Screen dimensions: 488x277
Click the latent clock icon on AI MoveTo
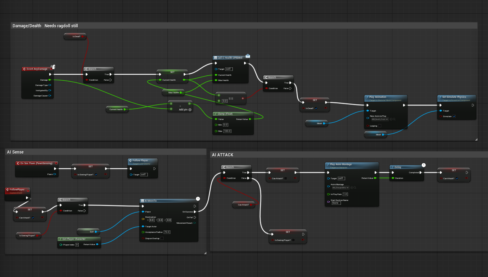pyautogui.click(x=198, y=198)
